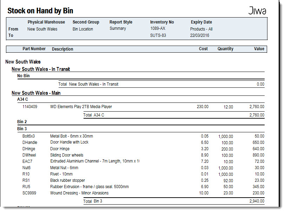Click value '650.00' in DHandle row
The height and width of the screenshot is (212, 285).
(258, 143)
